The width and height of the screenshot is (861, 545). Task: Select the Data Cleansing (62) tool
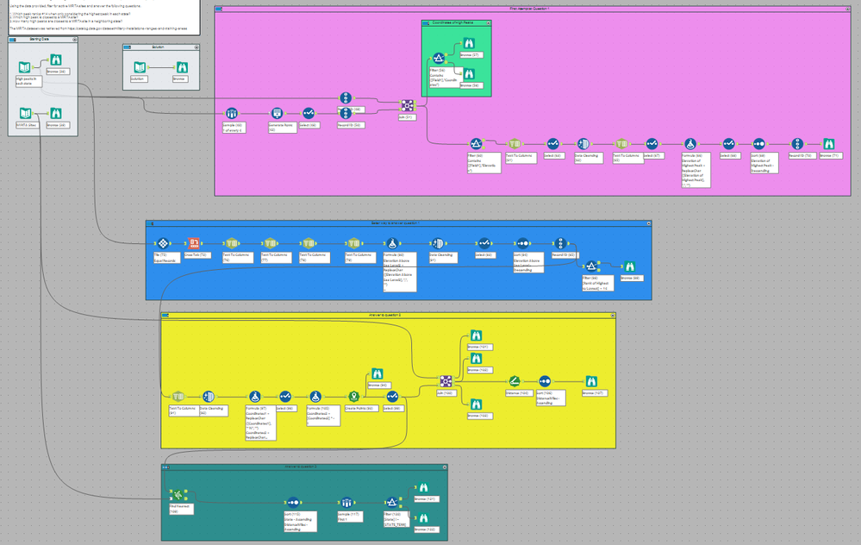click(583, 143)
